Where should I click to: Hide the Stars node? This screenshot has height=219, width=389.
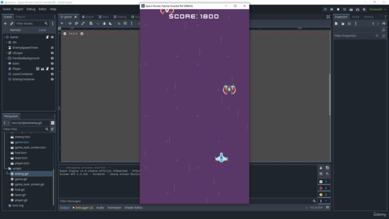point(52,63)
